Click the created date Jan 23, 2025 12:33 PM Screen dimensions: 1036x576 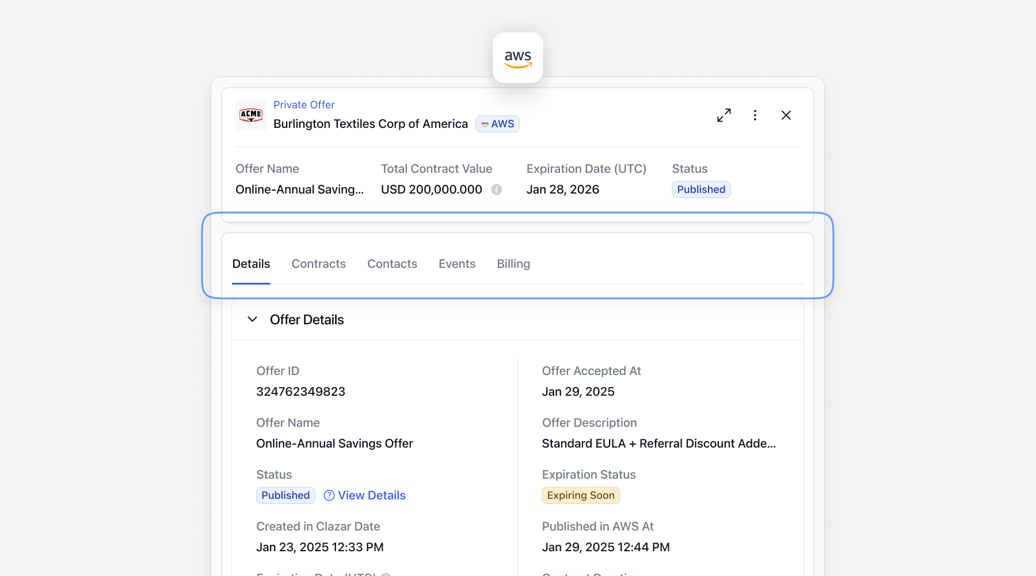[320, 547]
